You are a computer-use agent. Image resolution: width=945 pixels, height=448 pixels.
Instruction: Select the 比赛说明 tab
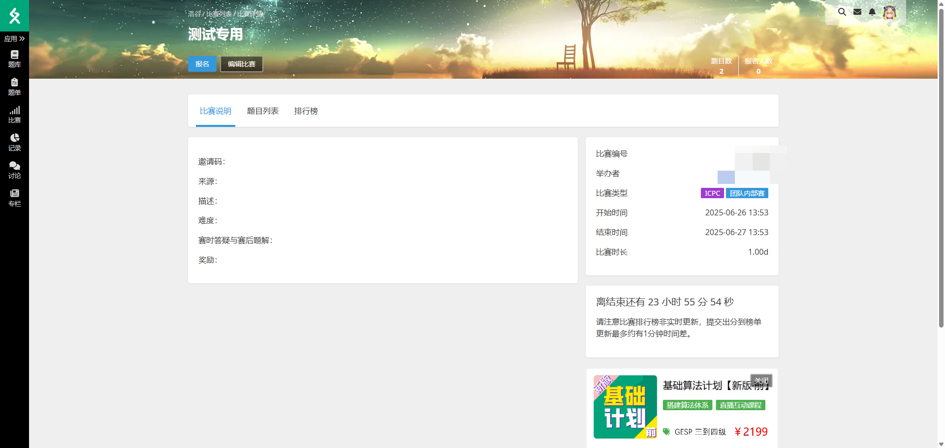point(215,111)
